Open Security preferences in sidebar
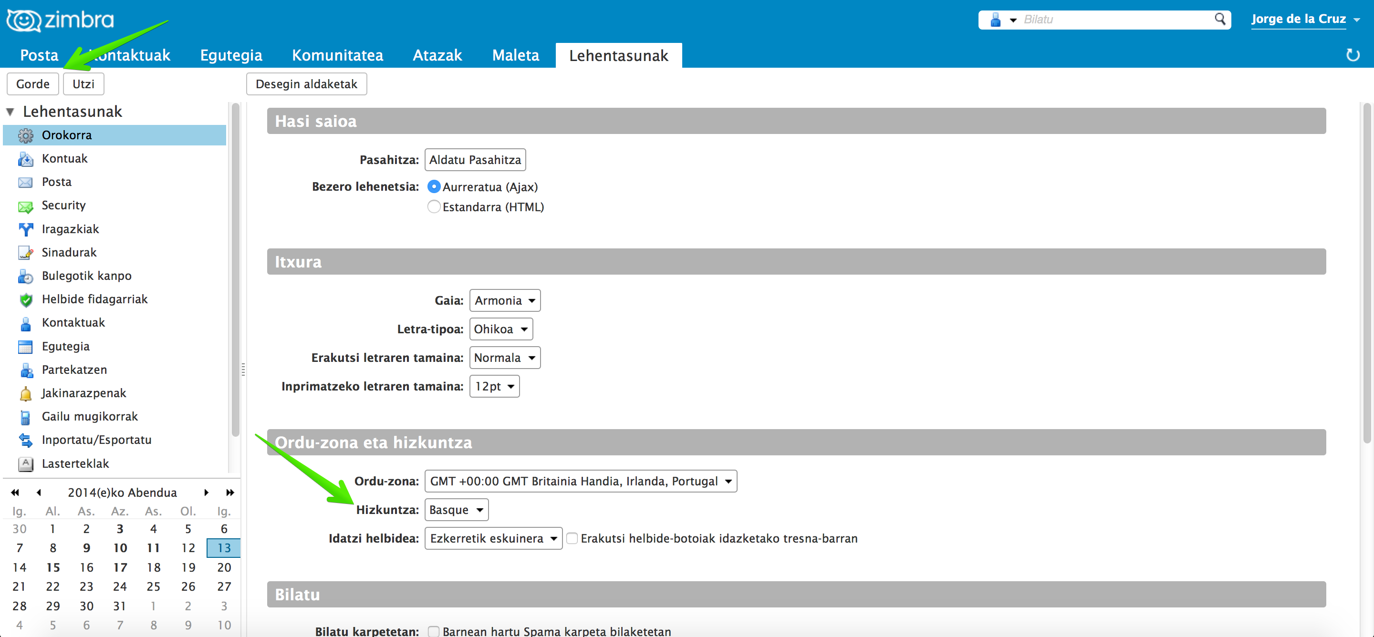This screenshot has width=1374, height=637. point(114,206)
